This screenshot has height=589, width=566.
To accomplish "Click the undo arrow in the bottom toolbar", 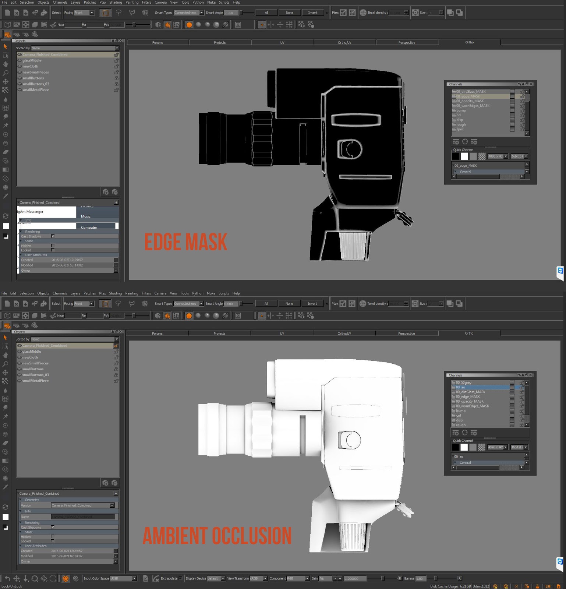I will pyautogui.click(x=7, y=578).
